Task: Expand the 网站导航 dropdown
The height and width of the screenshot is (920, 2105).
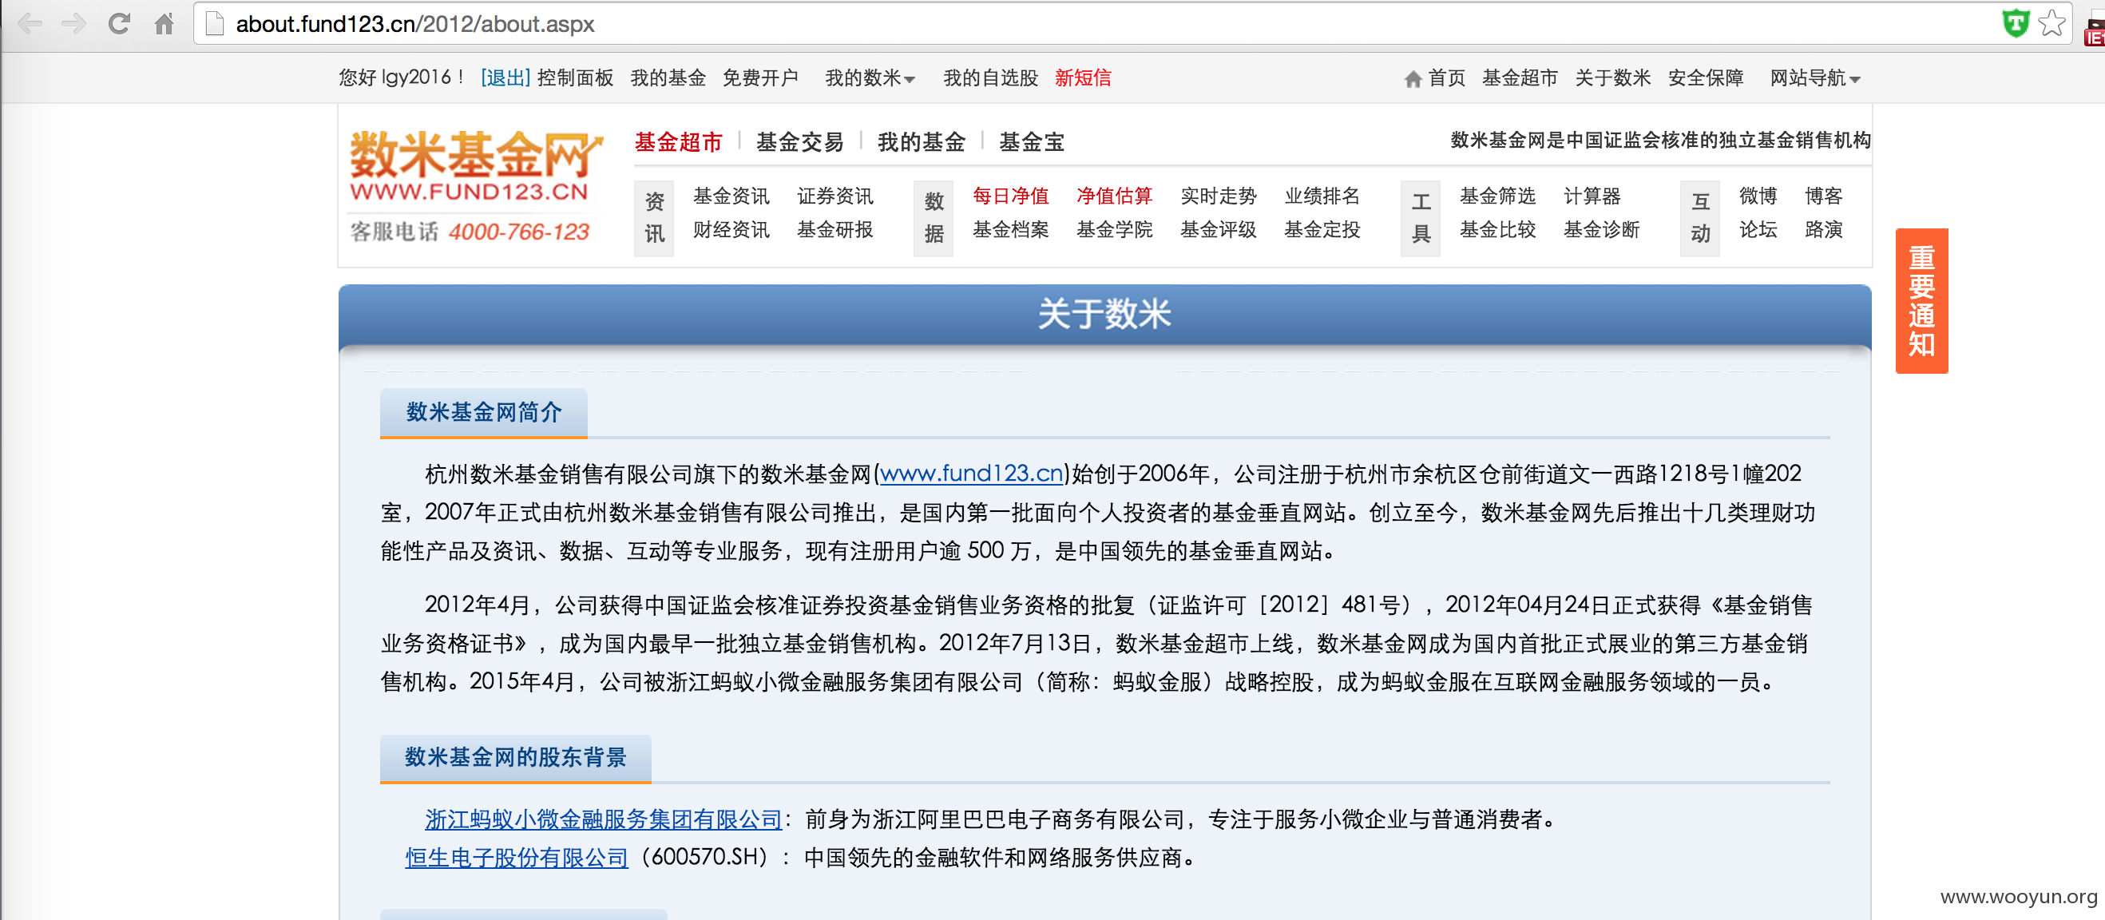Action: click(x=1814, y=78)
